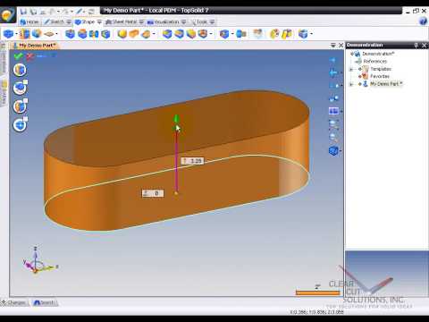
Task: Open the Changes panel at the bottom left
Action: (14, 303)
